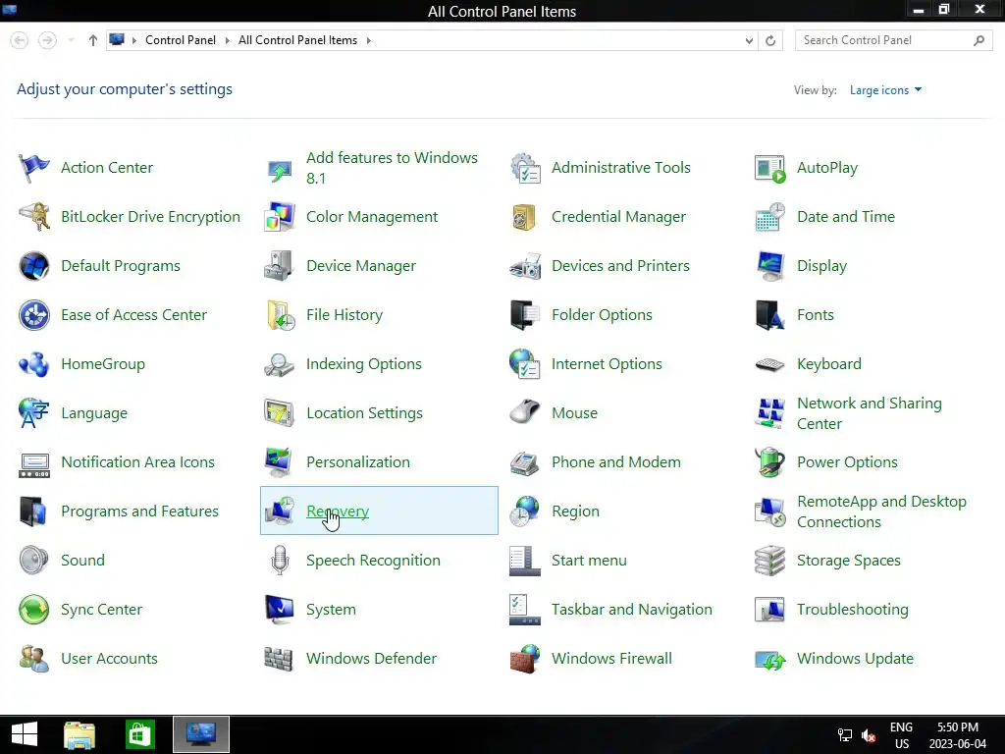Open the Troubleshooting link text
Image resolution: width=1005 pixels, height=754 pixels.
click(x=853, y=609)
